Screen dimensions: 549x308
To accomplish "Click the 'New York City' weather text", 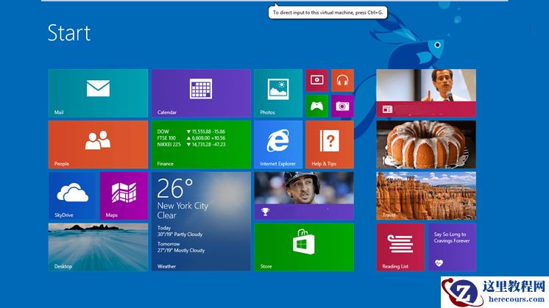I will pos(183,206).
